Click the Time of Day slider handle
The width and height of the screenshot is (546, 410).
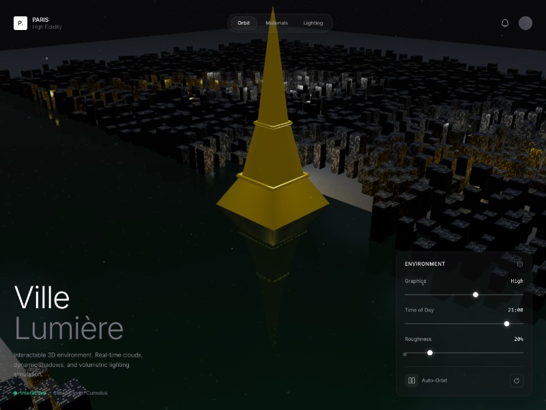506,323
